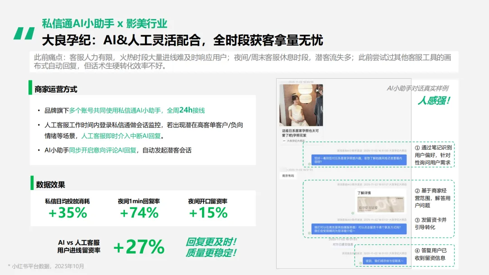Click the footnote '小红书平台数据，2025年10月'

tap(46, 266)
